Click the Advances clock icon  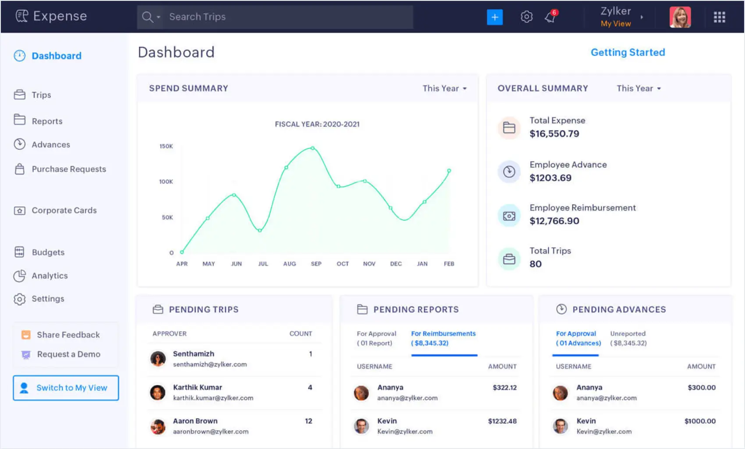(20, 144)
